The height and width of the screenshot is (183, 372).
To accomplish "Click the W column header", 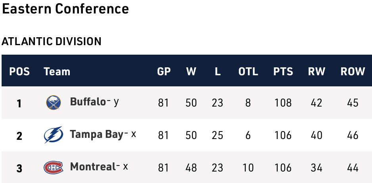I will pyautogui.click(x=191, y=72).
